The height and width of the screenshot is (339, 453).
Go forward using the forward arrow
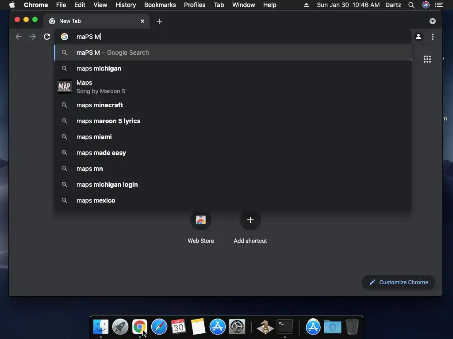click(x=33, y=37)
